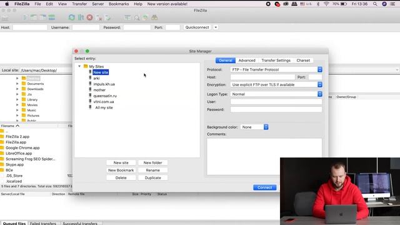Switch to the Advanced tab
This screenshot has height=225, width=400.
(247, 61)
